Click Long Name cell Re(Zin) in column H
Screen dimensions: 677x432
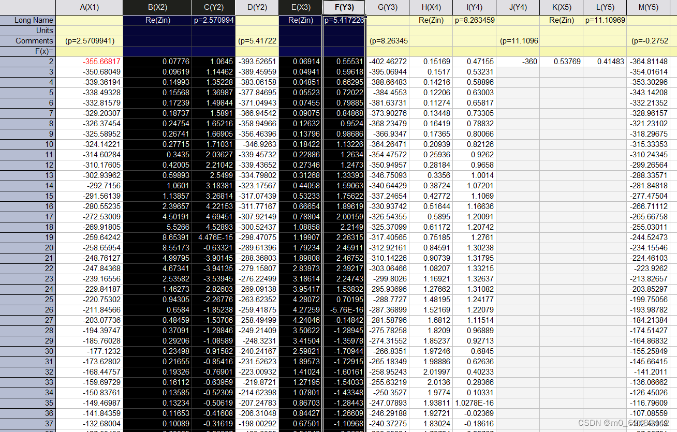pyautogui.click(x=431, y=20)
